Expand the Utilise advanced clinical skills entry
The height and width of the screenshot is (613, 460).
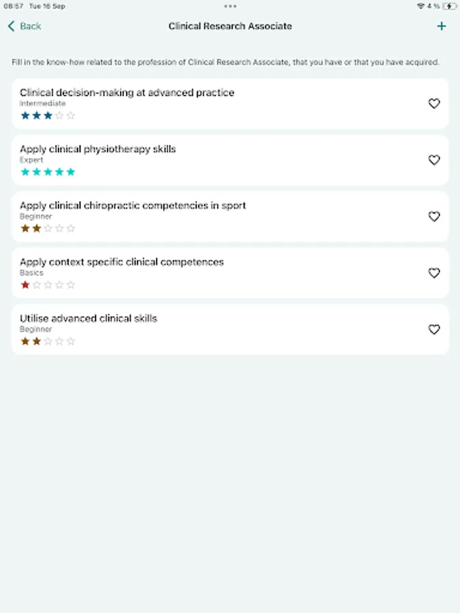coord(204,330)
